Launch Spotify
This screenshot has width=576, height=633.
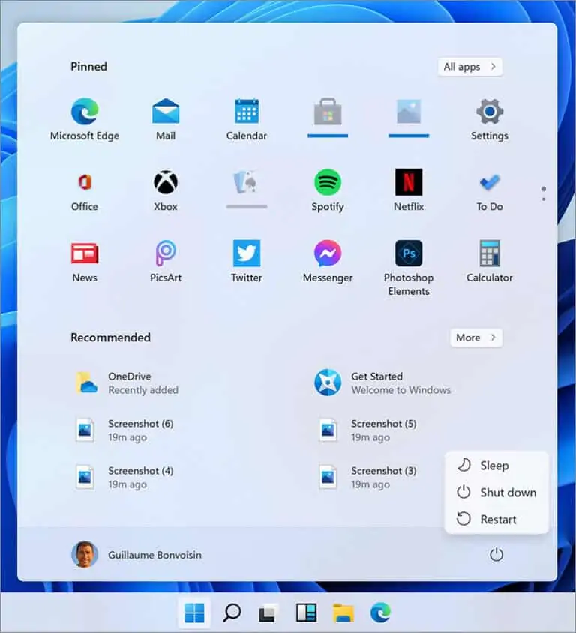click(x=328, y=190)
